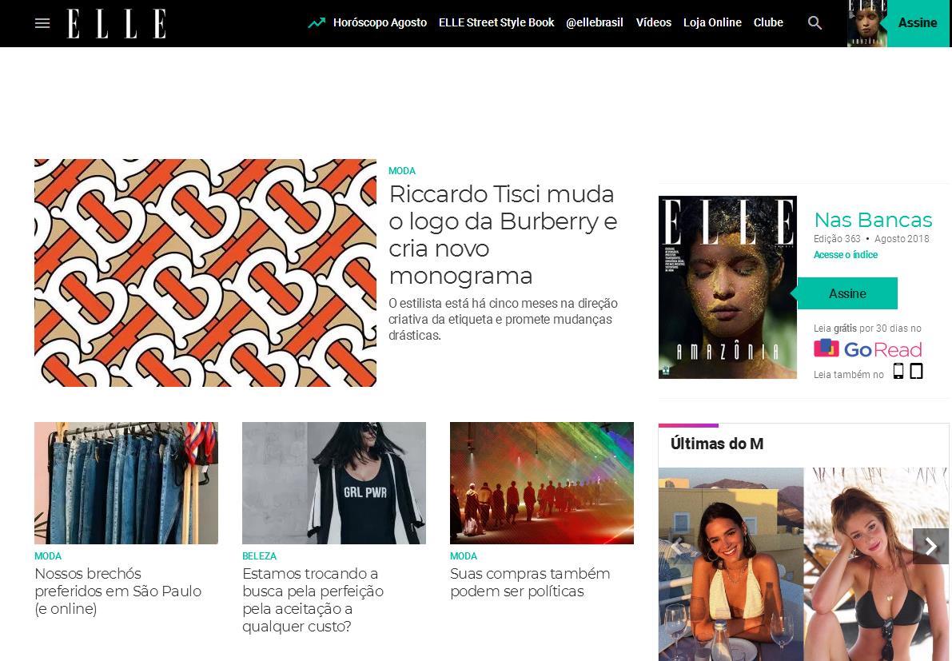952x661 pixels.
Task: Open the Burberry monogram pattern image
Action: tap(205, 273)
